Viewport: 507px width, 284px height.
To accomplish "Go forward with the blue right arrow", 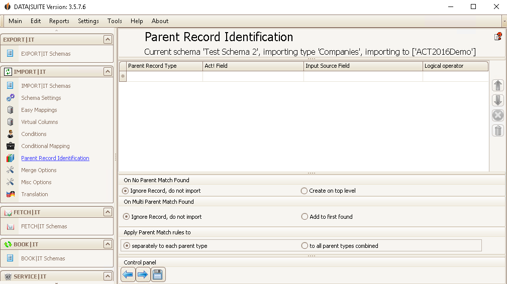I will (x=143, y=274).
